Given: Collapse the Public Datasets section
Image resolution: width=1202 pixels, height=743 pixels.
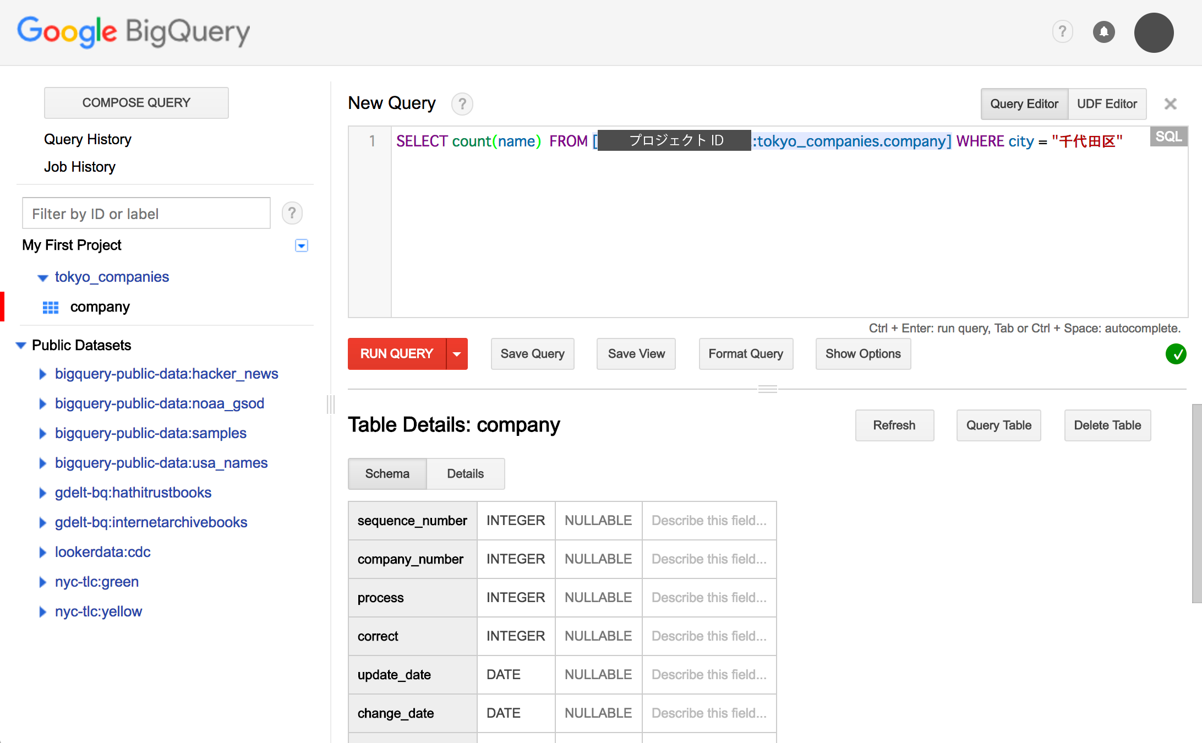Looking at the screenshot, I should click(x=21, y=346).
